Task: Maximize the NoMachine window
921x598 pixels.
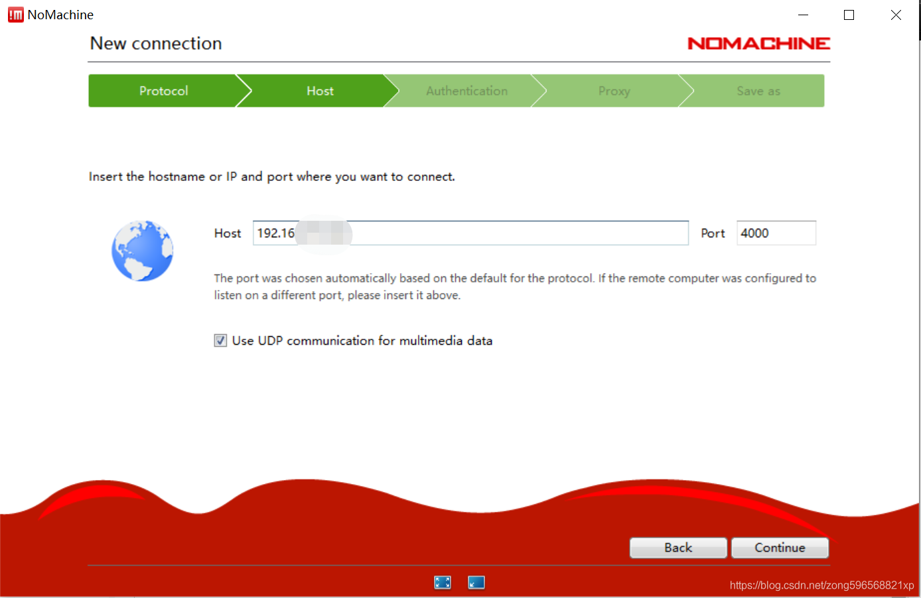Action: tap(849, 15)
